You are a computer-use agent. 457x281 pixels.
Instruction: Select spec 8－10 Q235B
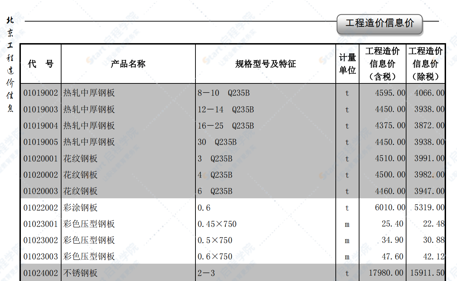coord(224,93)
